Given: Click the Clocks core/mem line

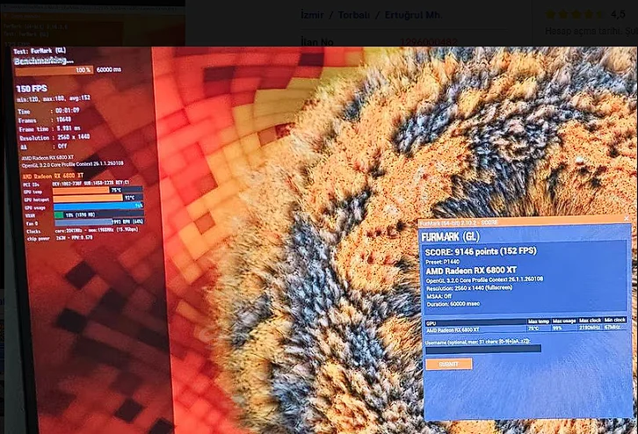Looking at the screenshot, I should click(x=83, y=231).
